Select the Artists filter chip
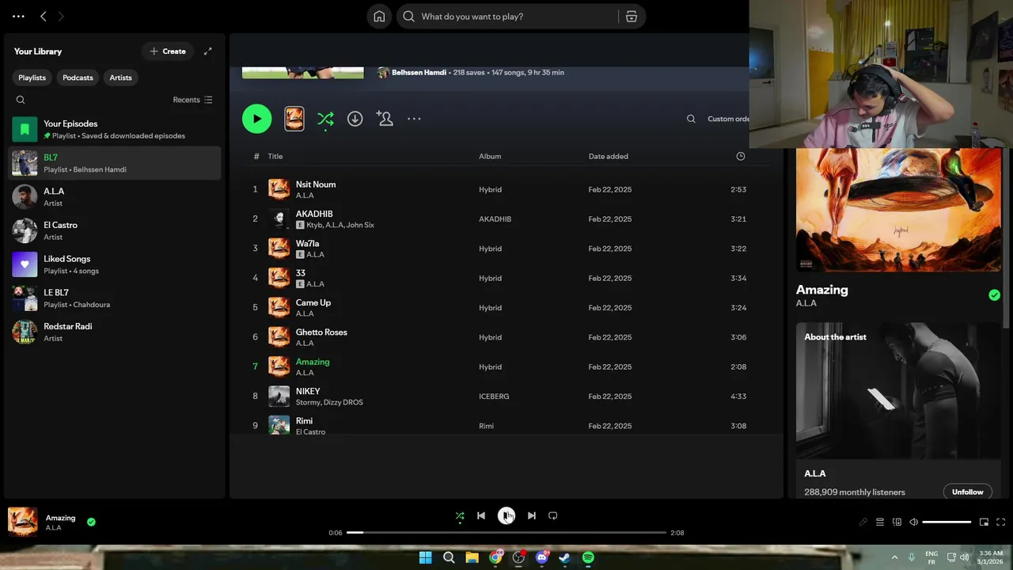 click(120, 78)
